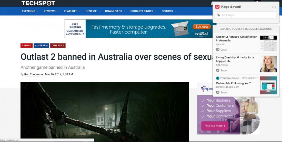Click the TechSpot logo
The width and height of the screenshot is (282, 142).
click(38, 3)
